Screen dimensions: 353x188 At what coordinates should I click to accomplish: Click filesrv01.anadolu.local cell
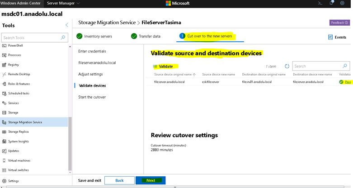point(257,82)
